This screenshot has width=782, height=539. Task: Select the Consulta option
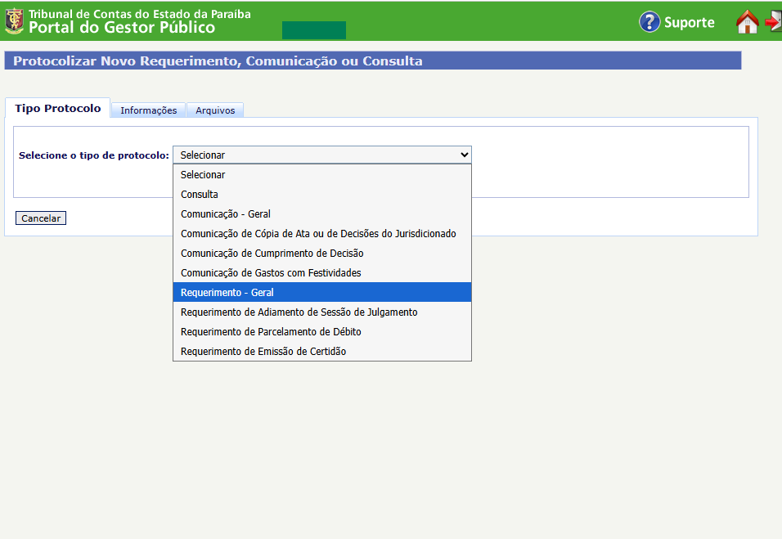322,195
